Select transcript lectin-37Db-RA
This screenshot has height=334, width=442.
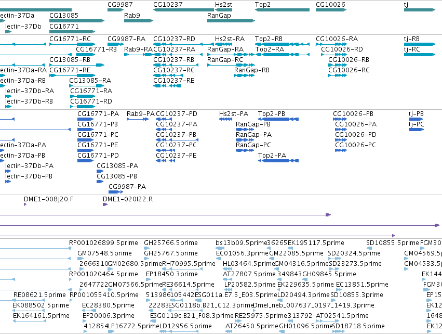pos(30,91)
